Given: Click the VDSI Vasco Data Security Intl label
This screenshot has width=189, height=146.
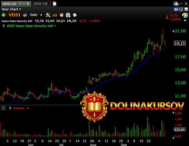Looking at the screenshot, I should [x=30, y=26].
